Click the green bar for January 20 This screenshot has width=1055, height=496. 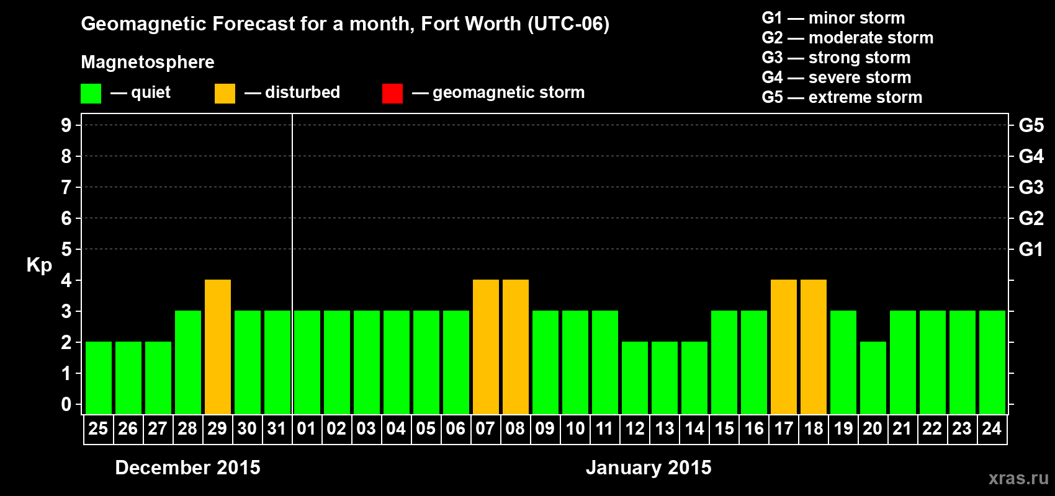coord(873,378)
